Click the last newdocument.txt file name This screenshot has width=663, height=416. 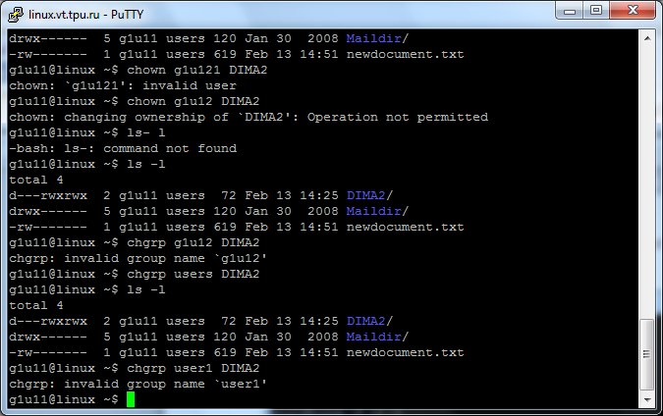(x=405, y=352)
